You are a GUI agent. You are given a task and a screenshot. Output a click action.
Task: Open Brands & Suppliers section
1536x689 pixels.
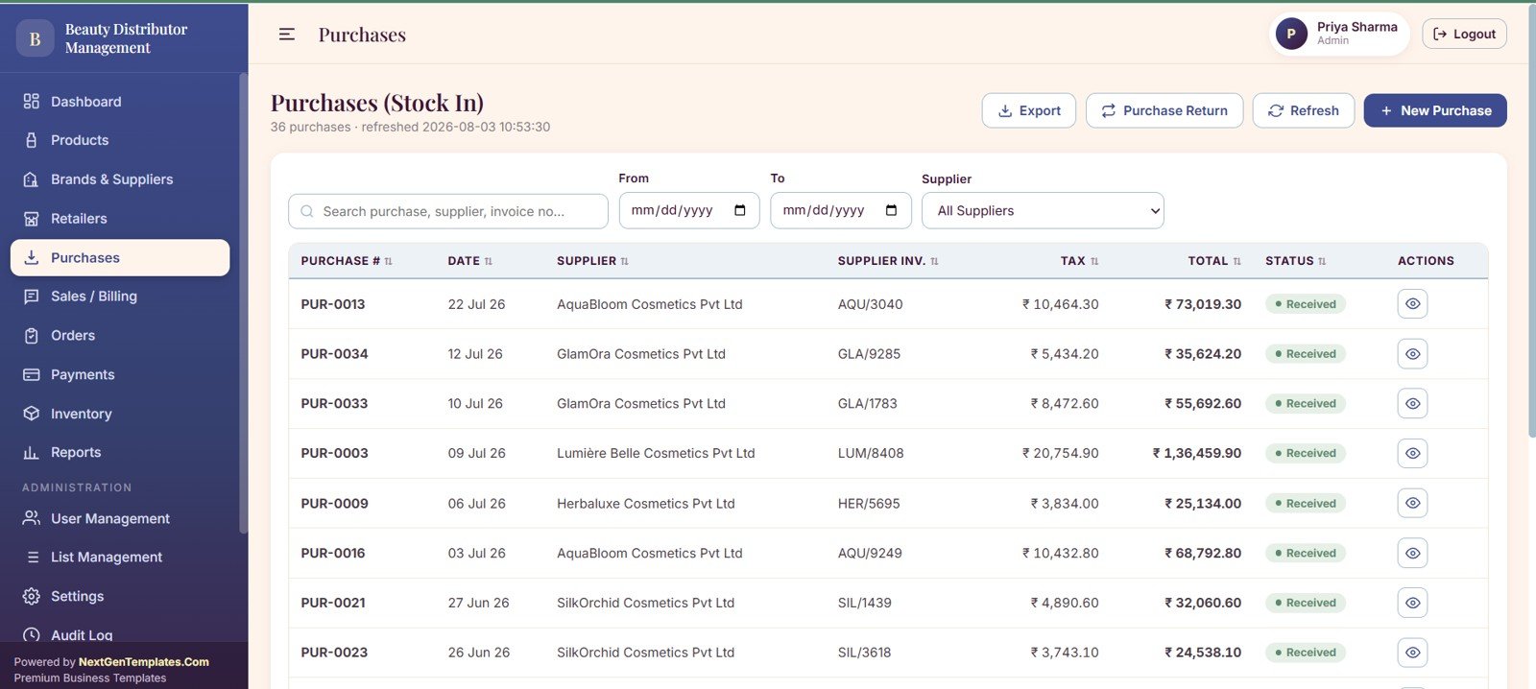(120, 179)
